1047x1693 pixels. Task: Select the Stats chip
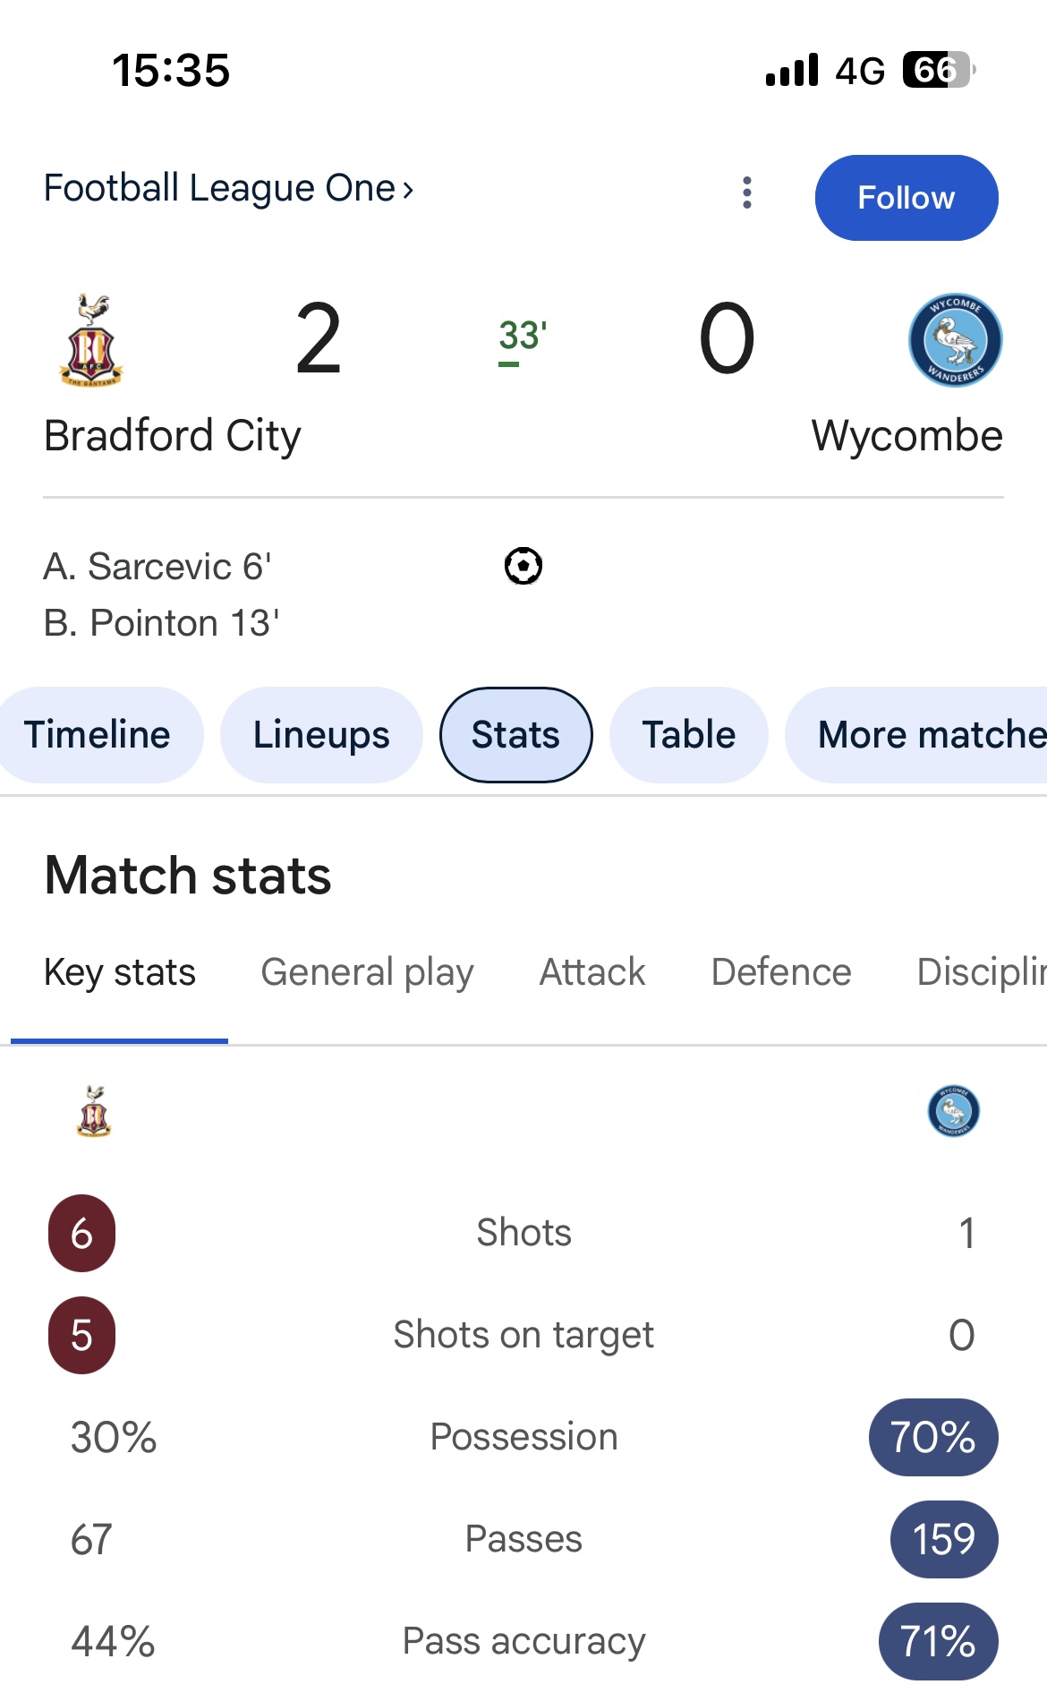pyautogui.click(x=515, y=735)
